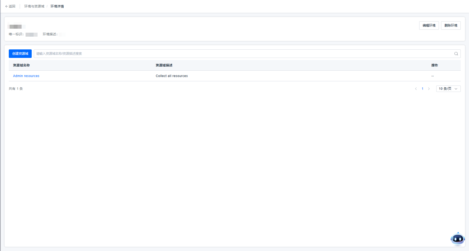The height and width of the screenshot is (251, 469).
Task: Go to next page with right chevron
Action: 429,89
